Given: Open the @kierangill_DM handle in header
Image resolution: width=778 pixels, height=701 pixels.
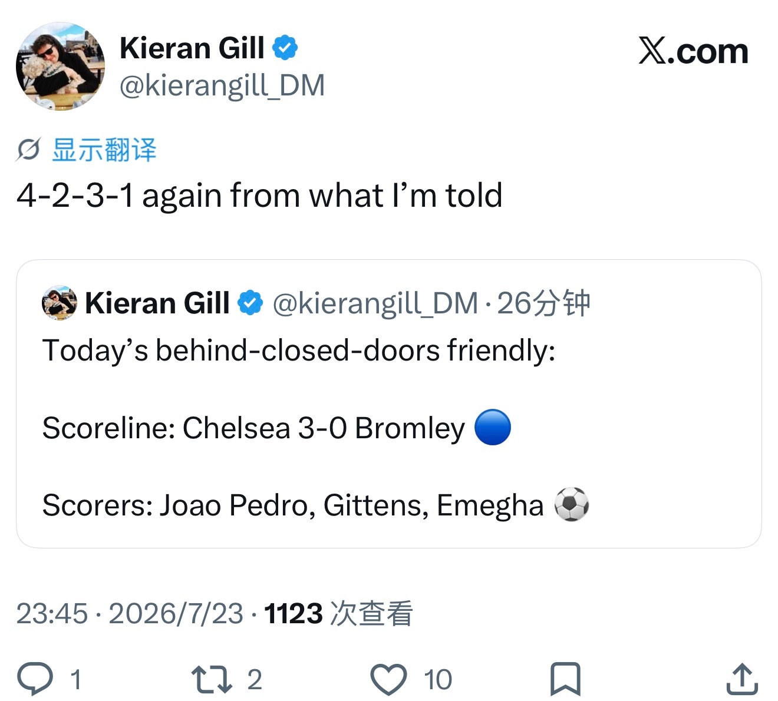Looking at the screenshot, I should point(222,85).
